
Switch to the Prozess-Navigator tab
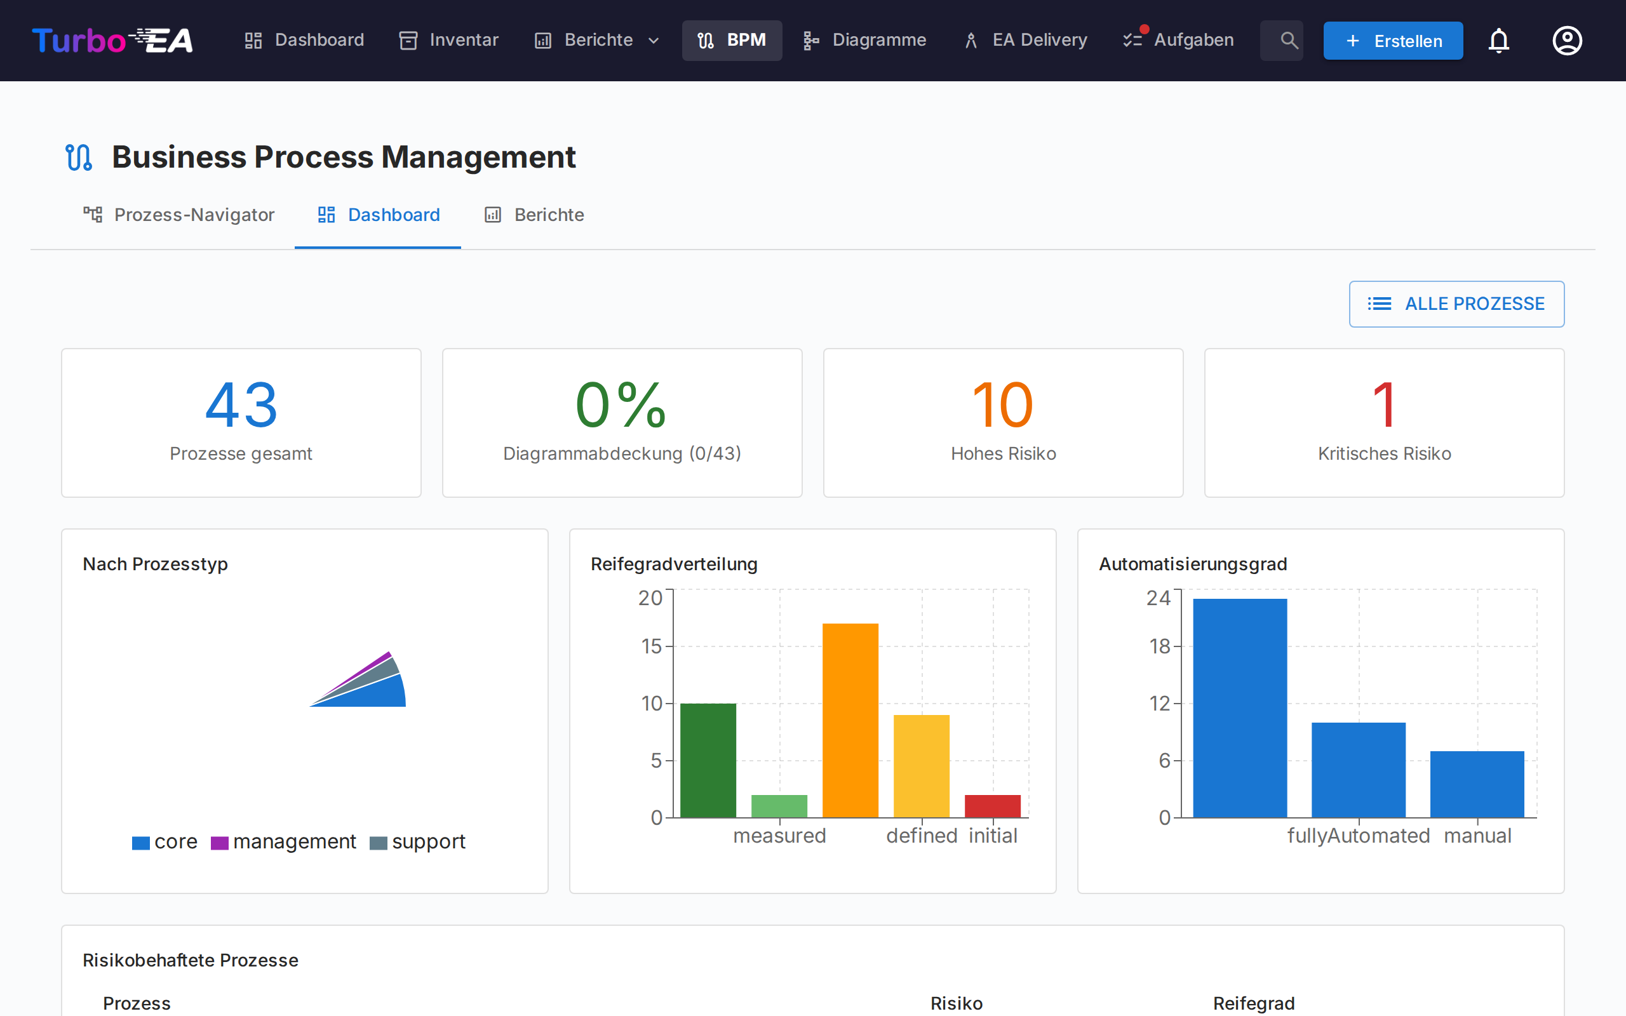click(x=179, y=215)
